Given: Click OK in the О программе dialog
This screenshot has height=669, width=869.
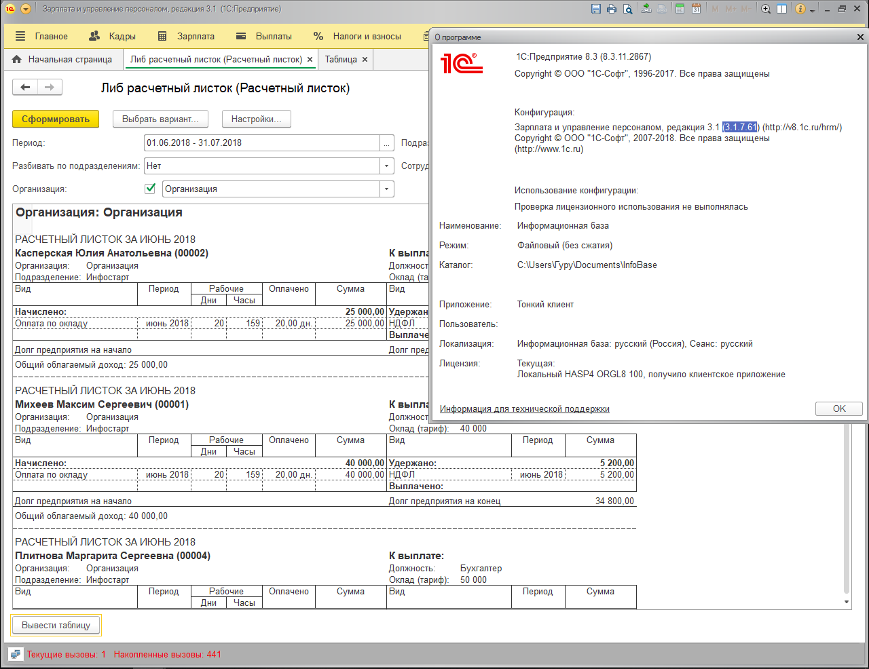Looking at the screenshot, I should click(839, 408).
